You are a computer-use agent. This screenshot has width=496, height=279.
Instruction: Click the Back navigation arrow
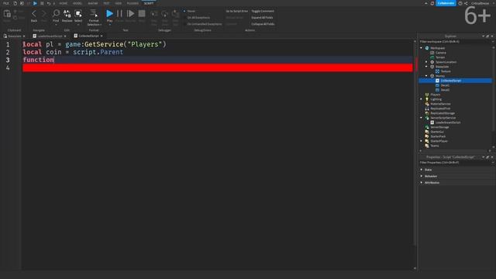[x=34, y=15]
